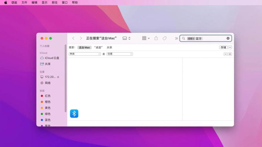Click the 位置 sidebar section header
Viewport: 262px width, 147px height.
click(x=42, y=72)
